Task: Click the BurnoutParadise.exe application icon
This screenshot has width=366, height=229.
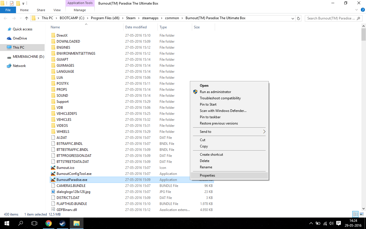Action: pos(53,180)
